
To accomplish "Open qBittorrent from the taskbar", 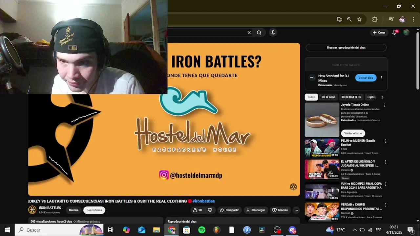I will pyautogui.click(x=247, y=230).
